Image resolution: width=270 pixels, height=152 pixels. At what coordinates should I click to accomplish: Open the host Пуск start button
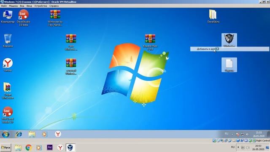5,147
